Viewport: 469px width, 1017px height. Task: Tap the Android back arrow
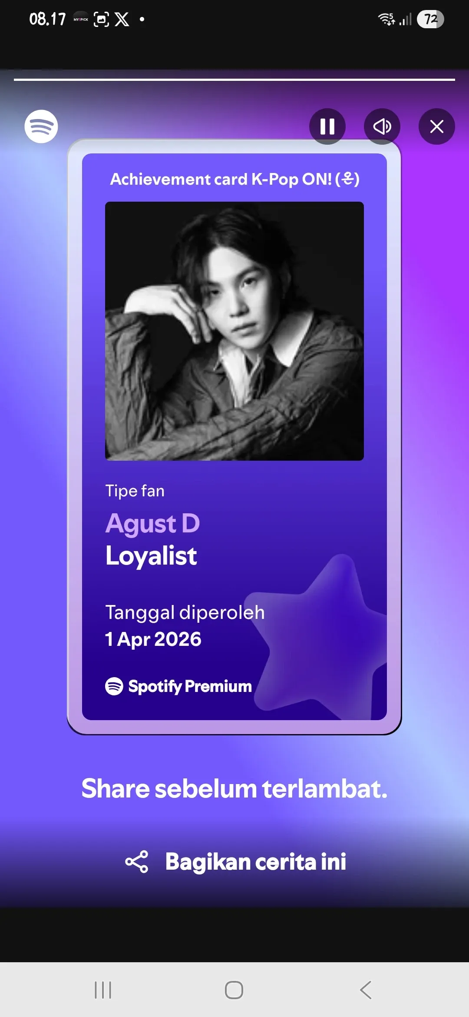click(x=366, y=990)
